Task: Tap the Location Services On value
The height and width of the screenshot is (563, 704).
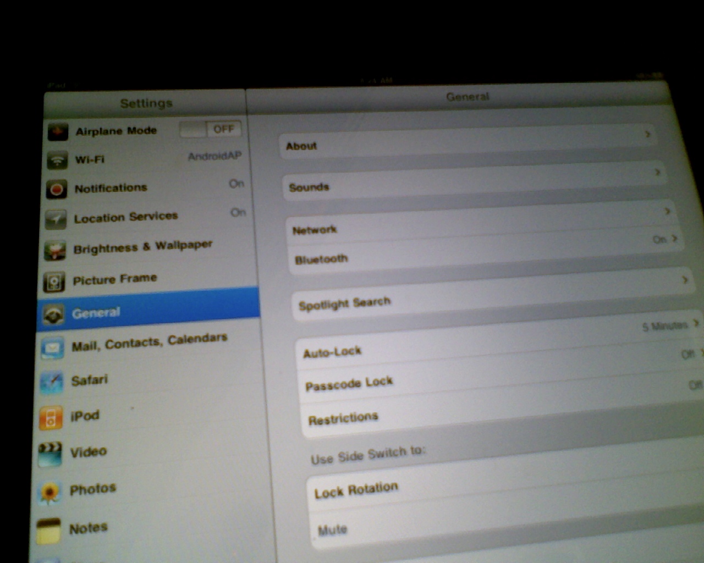Action: tap(238, 212)
